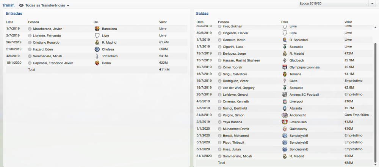This screenshot has height=167, width=379.
Task: Click the eye view icon
Action: [x=21, y=6]
